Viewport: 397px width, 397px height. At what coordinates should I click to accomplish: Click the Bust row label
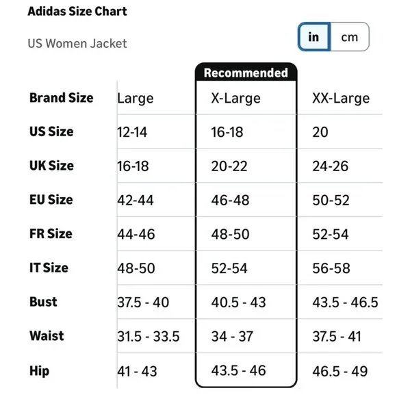coord(43,302)
